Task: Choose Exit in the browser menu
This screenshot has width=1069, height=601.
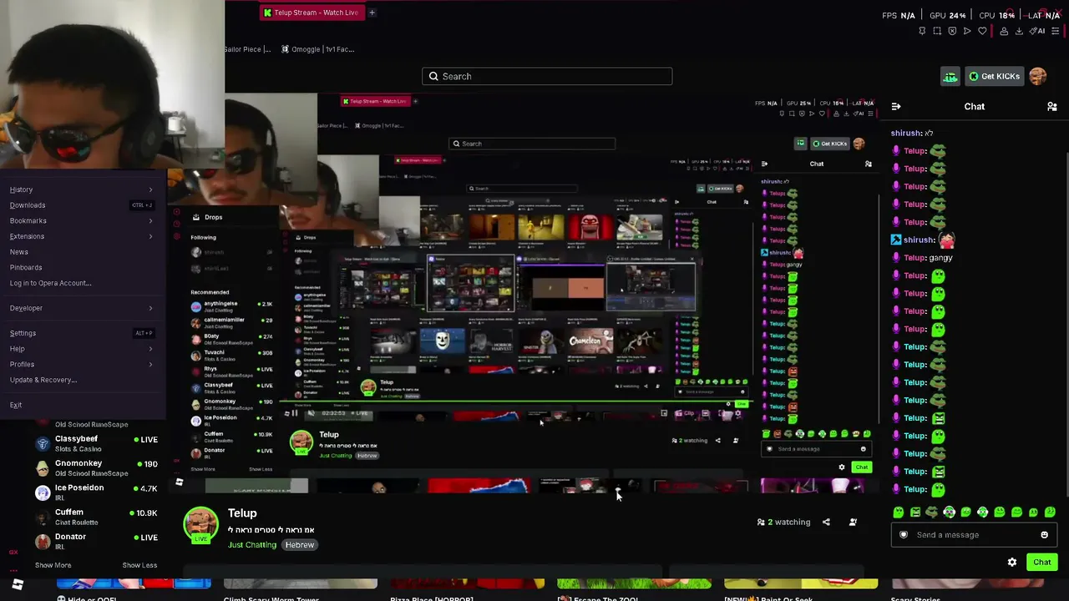Action: tap(81, 405)
